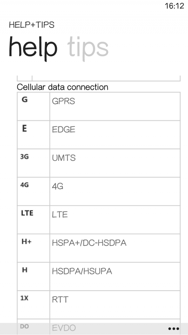This screenshot has width=188, height=335.
Task: Tap the 3G network icon
Action: tap(25, 157)
